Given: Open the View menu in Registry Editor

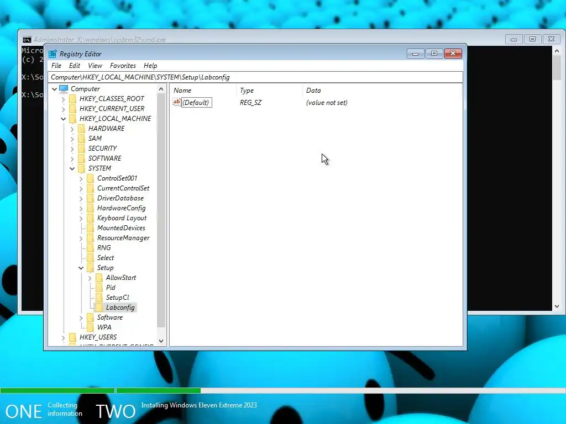Looking at the screenshot, I should click(95, 66).
